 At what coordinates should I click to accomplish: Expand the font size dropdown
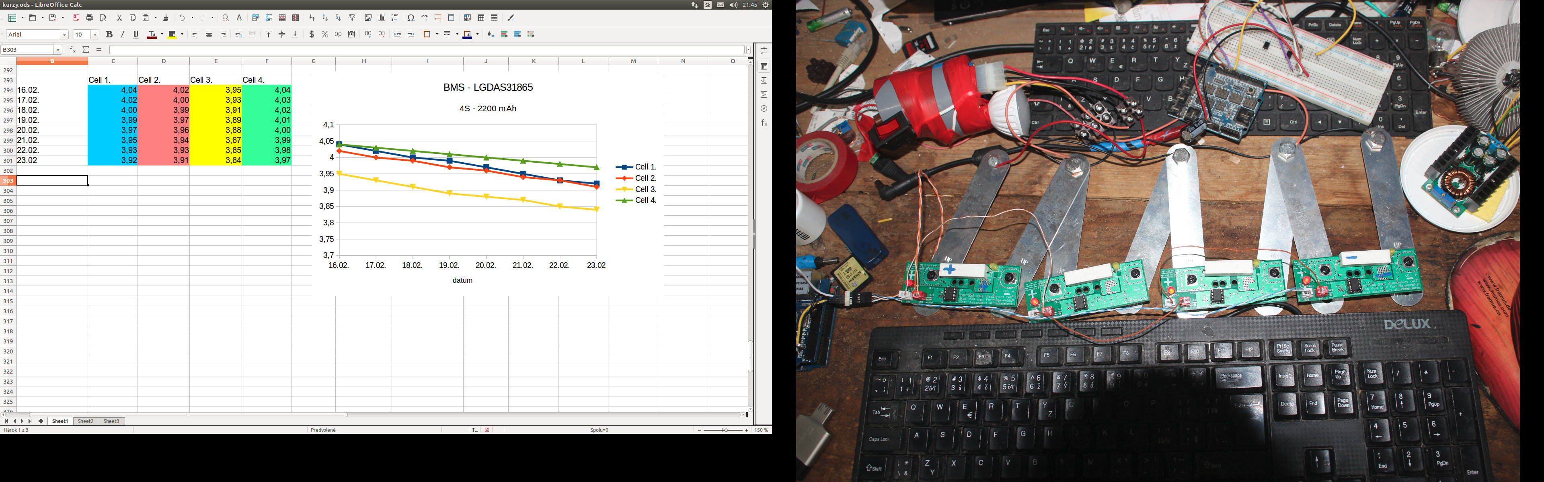(x=95, y=35)
